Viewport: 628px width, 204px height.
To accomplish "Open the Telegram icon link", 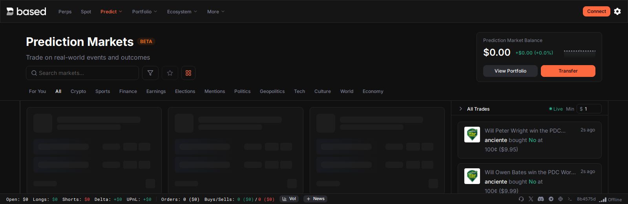I will 551,199.
